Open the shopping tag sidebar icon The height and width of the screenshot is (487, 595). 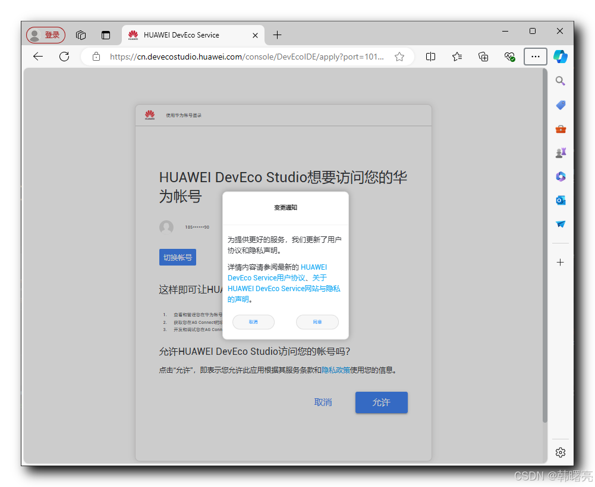click(561, 105)
